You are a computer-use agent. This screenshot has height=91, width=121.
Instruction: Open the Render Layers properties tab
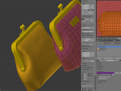(x=102, y=40)
